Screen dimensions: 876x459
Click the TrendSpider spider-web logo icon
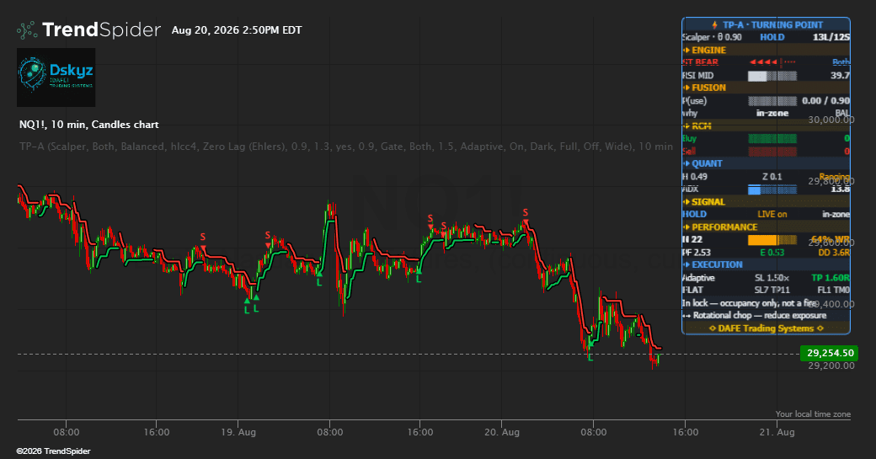(x=27, y=29)
